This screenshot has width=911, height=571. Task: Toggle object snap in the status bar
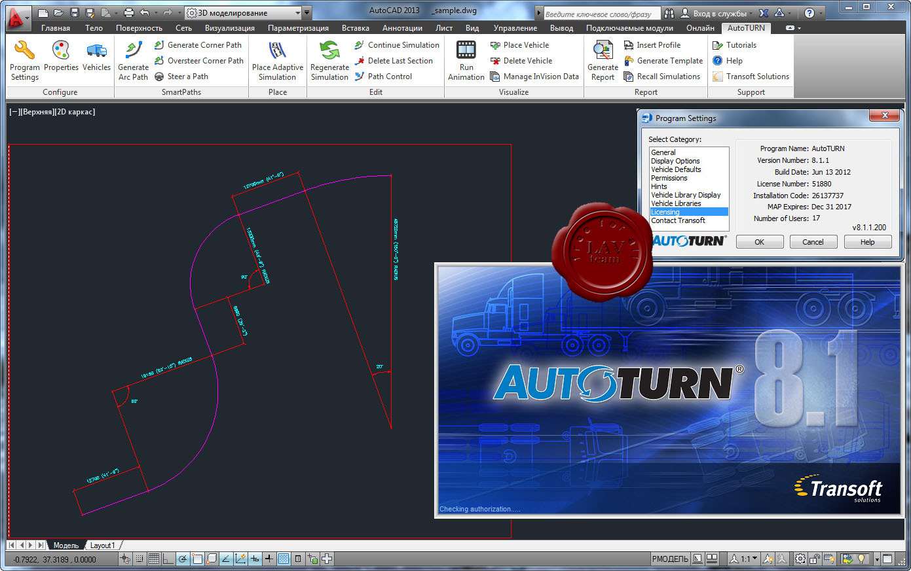point(196,559)
